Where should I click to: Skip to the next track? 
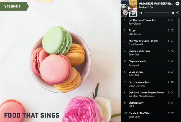pyautogui.click(x=173, y=13)
